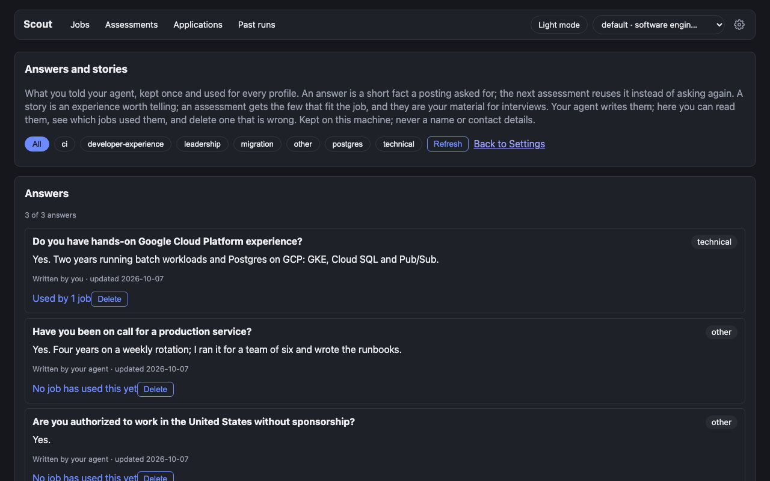770x481 pixels.
Task: Click the GKE, Cloud SQL and Pub/Sub answer text
Action: point(236,260)
